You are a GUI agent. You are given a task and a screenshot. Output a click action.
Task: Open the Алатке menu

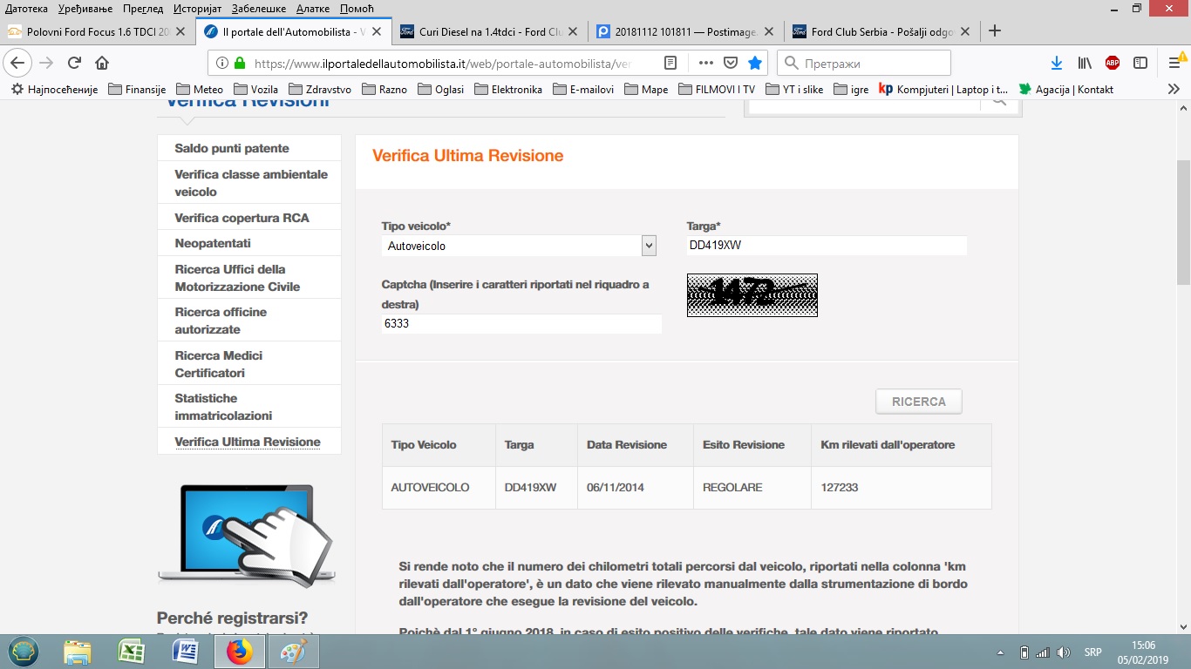[313, 8]
